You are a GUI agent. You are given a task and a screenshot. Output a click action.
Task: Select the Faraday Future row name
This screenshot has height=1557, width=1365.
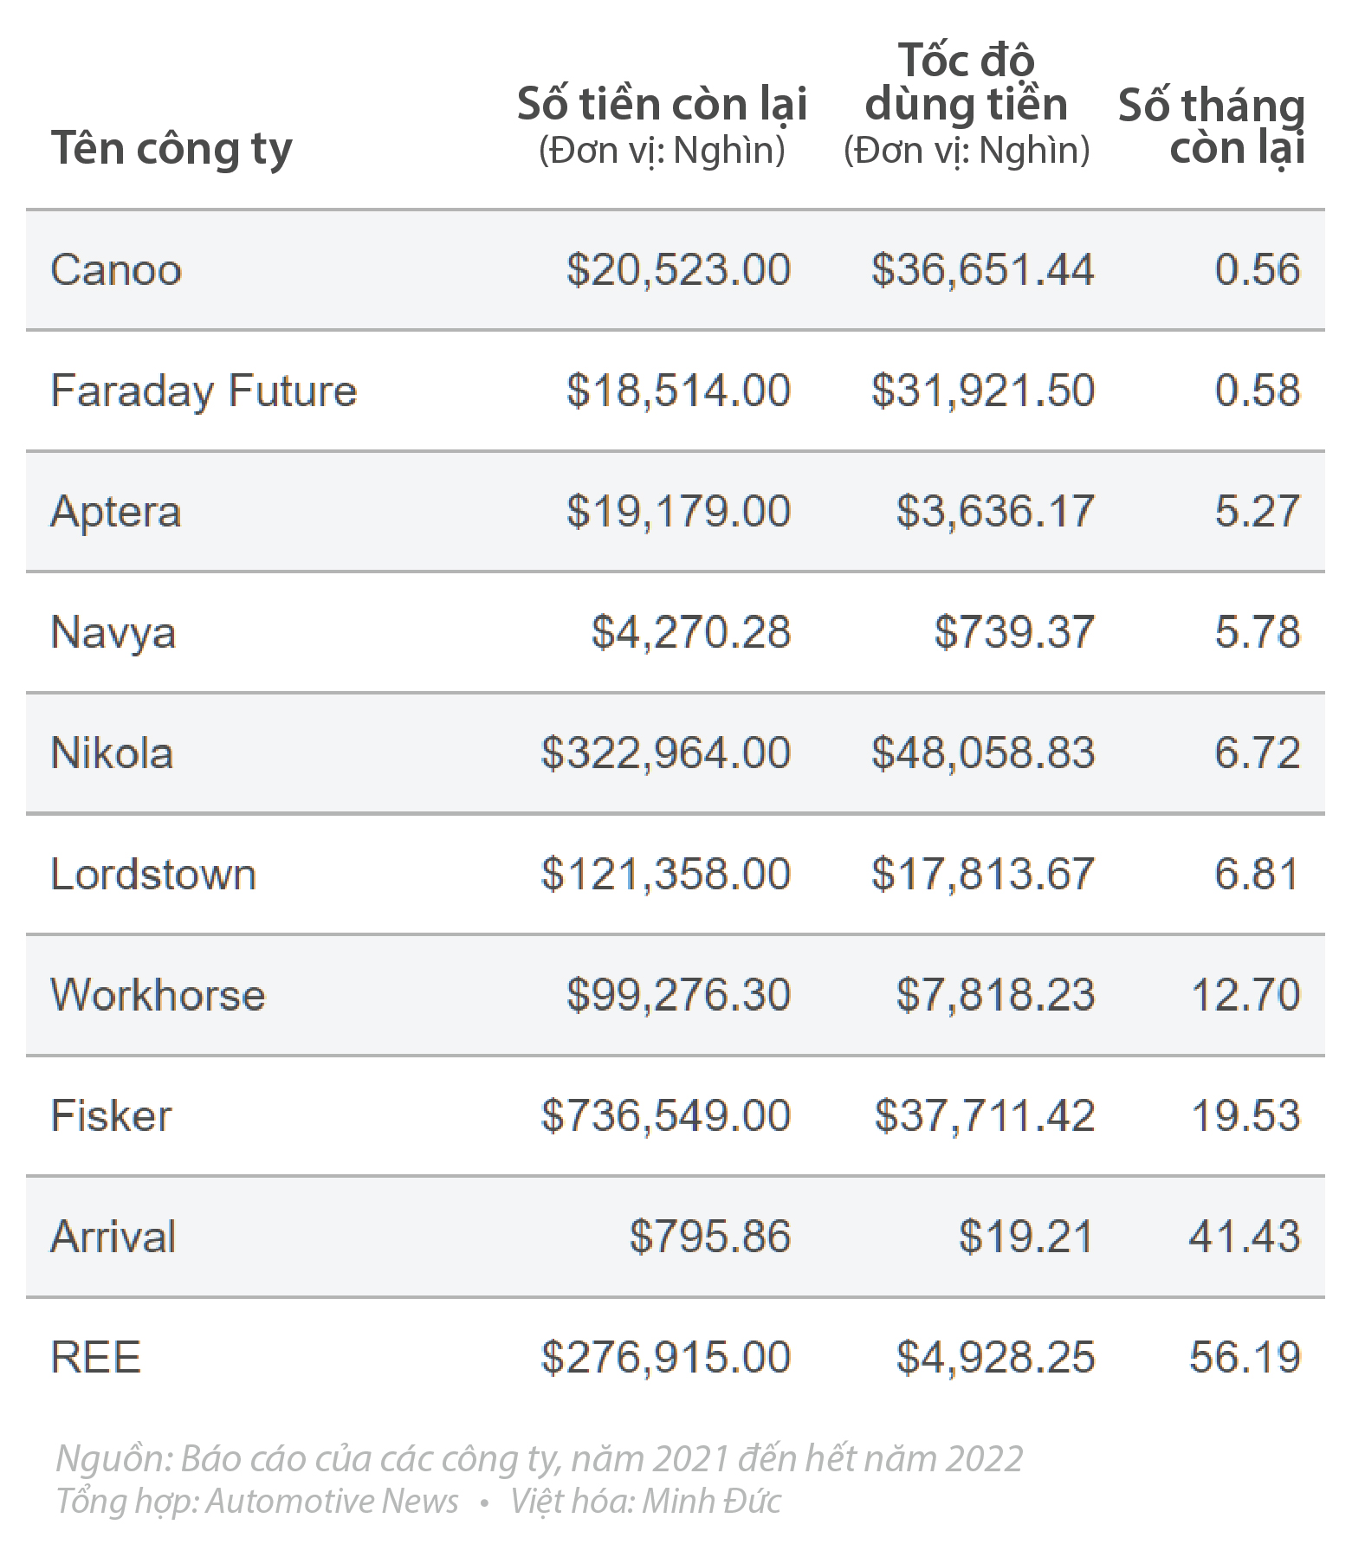(204, 391)
